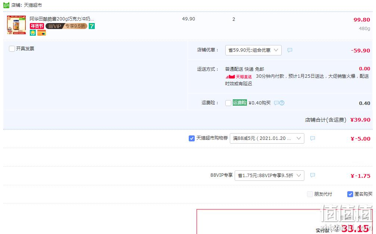Open the 满88减5元 coupon dropdown
The width and height of the screenshot is (376, 234).
coord(267,138)
